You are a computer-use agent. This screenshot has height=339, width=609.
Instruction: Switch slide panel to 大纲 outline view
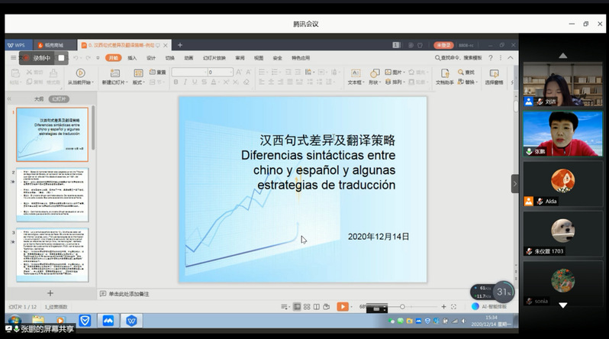coord(39,99)
